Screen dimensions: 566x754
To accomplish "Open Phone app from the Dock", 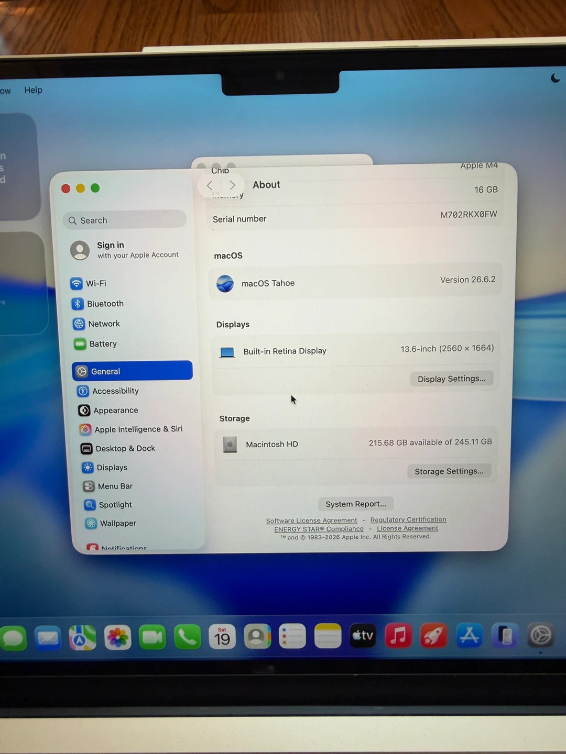I will point(187,637).
